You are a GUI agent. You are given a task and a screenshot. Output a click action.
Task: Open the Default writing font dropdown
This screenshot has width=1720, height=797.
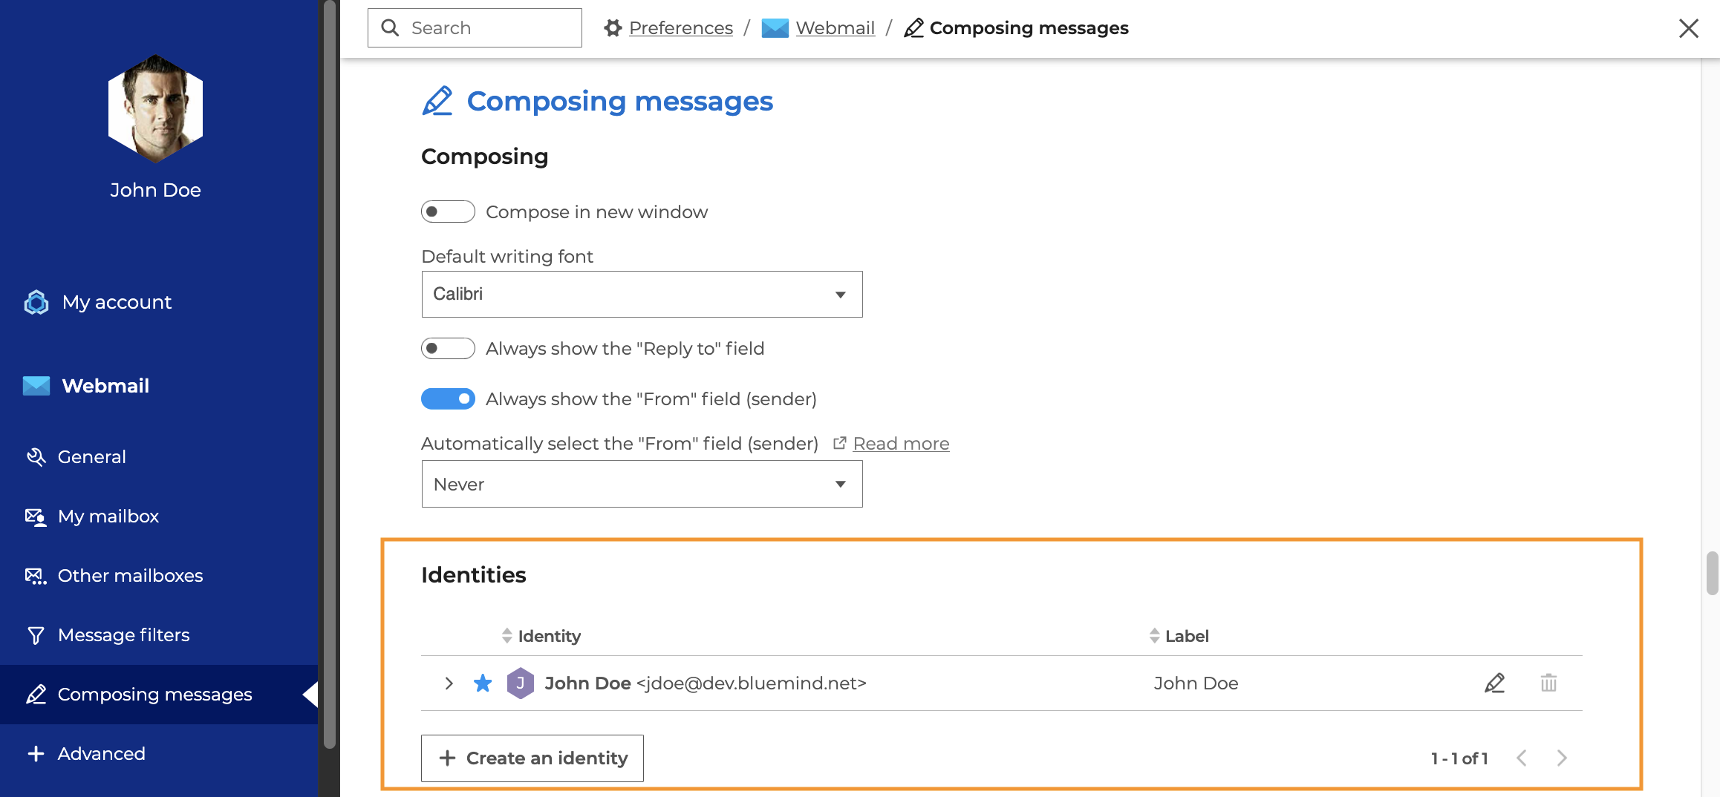pos(642,294)
